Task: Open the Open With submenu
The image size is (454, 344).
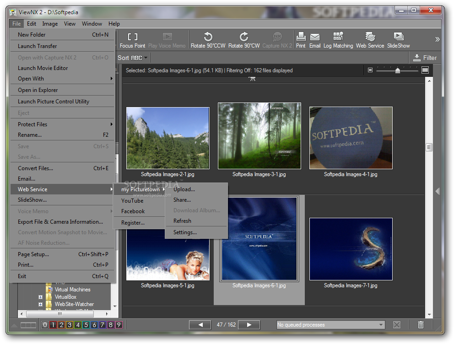Action: 62,79
